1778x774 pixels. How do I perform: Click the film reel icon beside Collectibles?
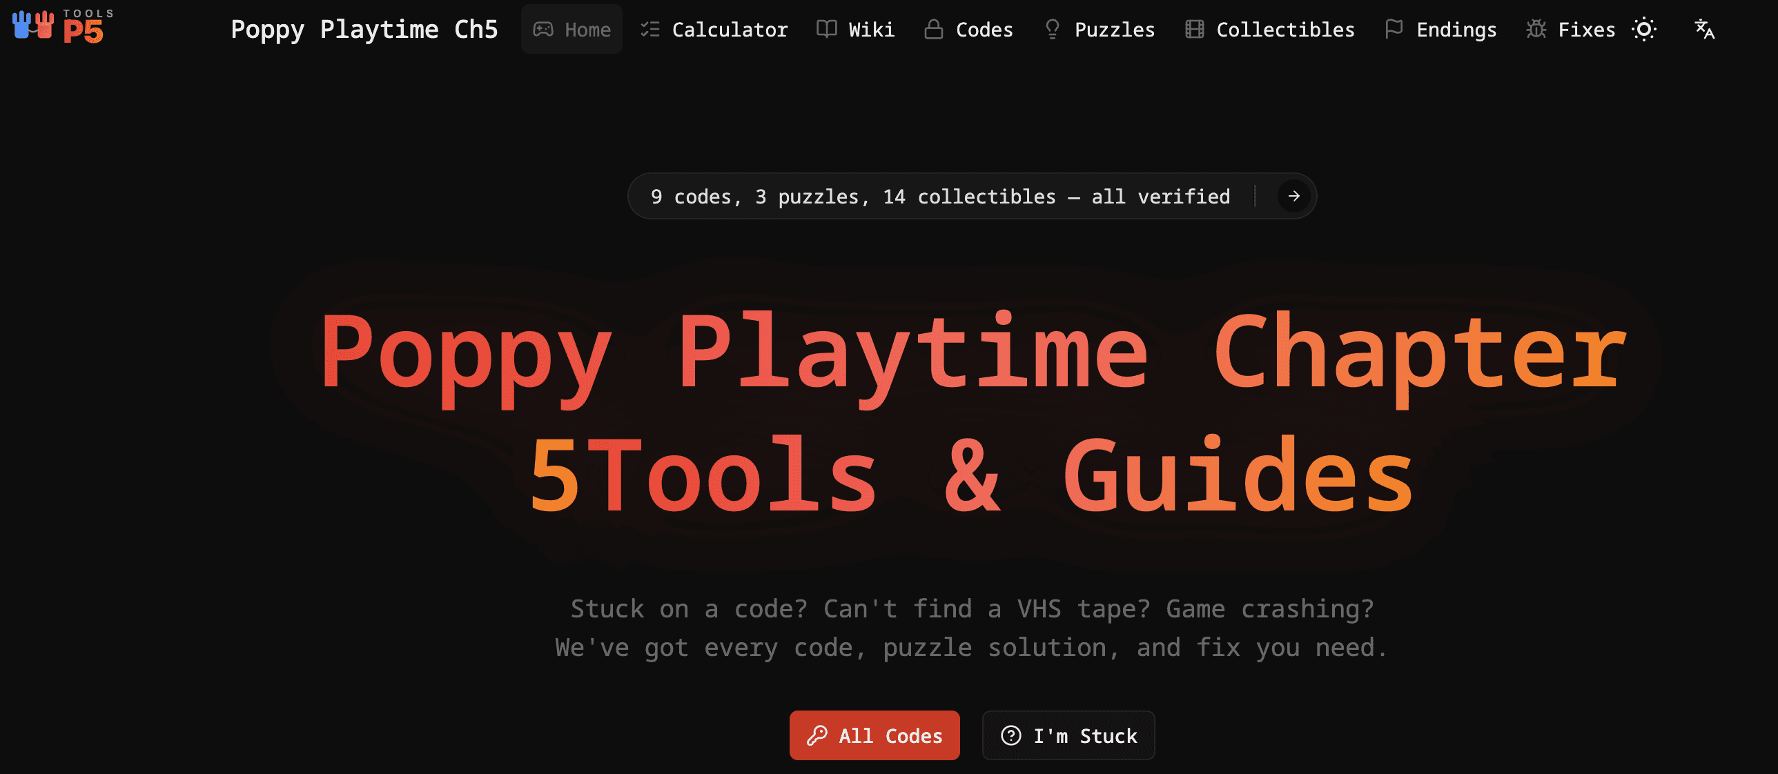pos(1194,29)
